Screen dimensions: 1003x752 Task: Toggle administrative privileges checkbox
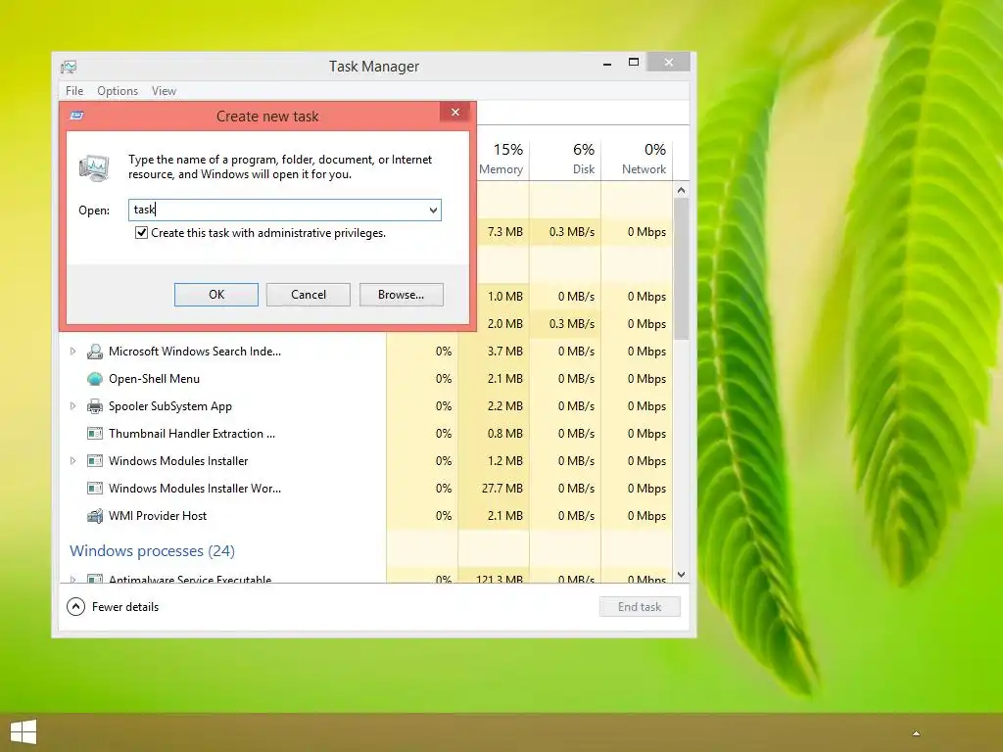(x=141, y=233)
